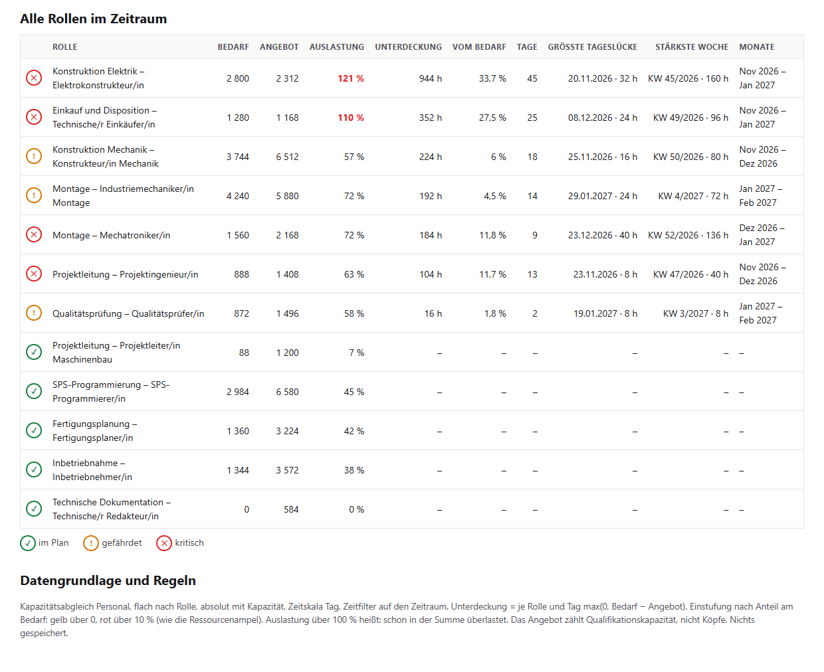The image size is (824, 672).
Task: Click the 'im Plan' legend check icon
Action: click(x=28, y=543)
